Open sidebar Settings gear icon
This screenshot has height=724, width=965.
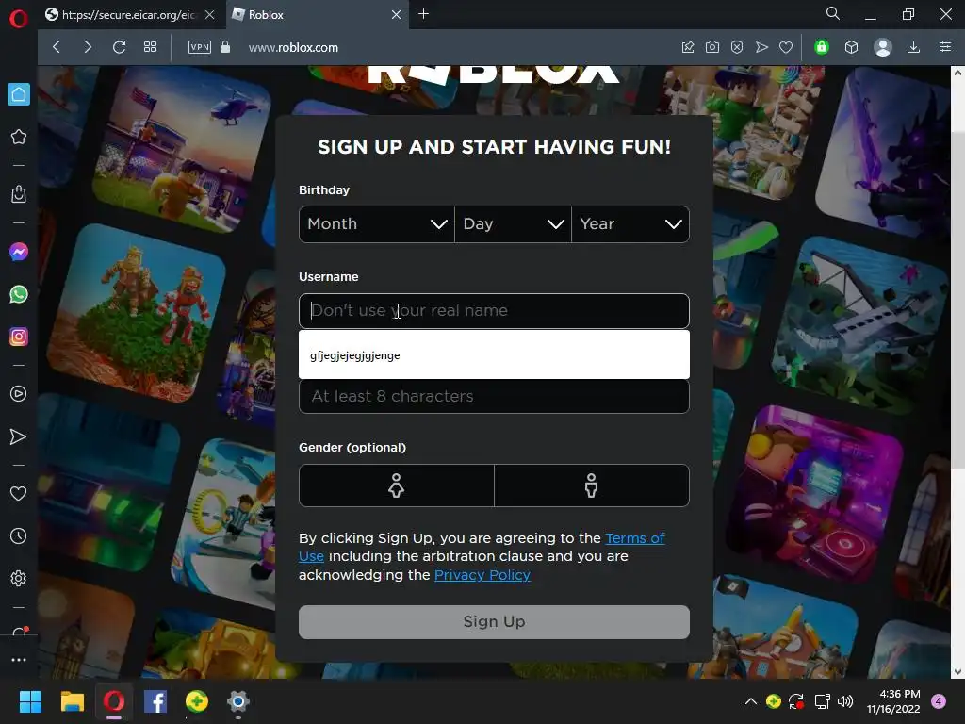pos(19,579)
